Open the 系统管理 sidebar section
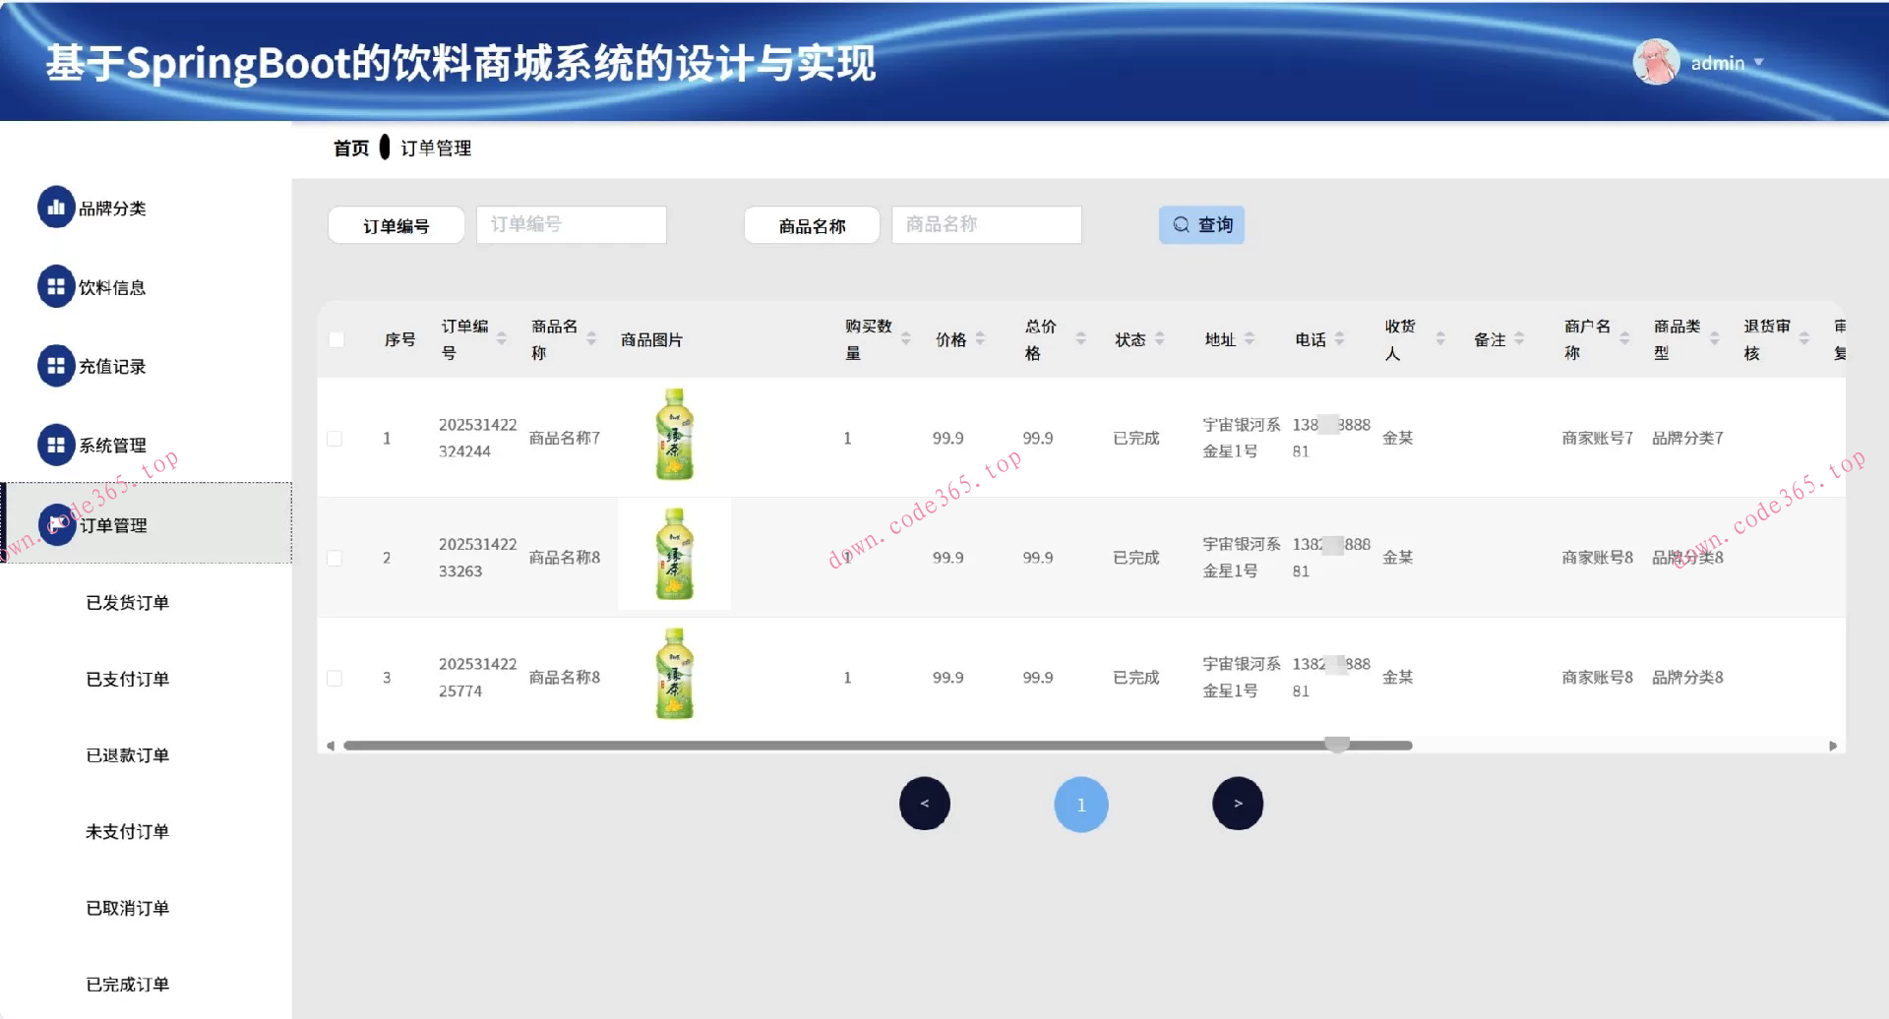 pos(112,445)
